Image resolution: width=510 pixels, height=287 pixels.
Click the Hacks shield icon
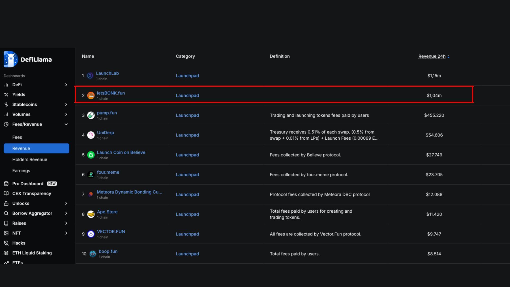click(x=6, y=243)
